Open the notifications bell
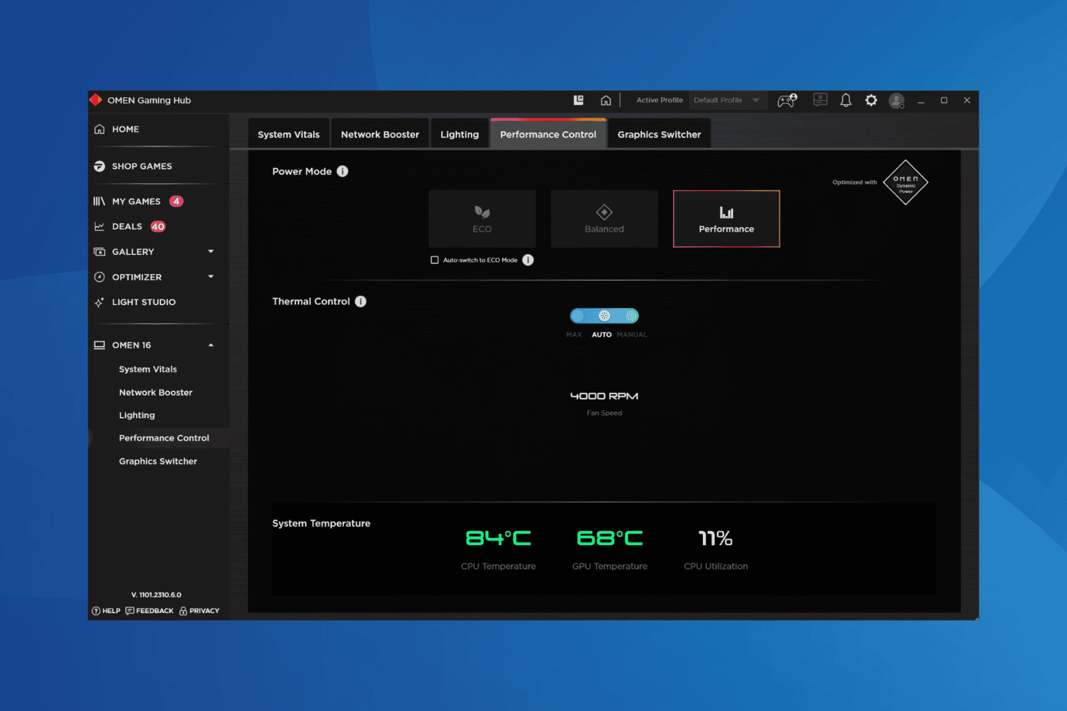This screenshot has width=1067, height=711. coord(845,100)
